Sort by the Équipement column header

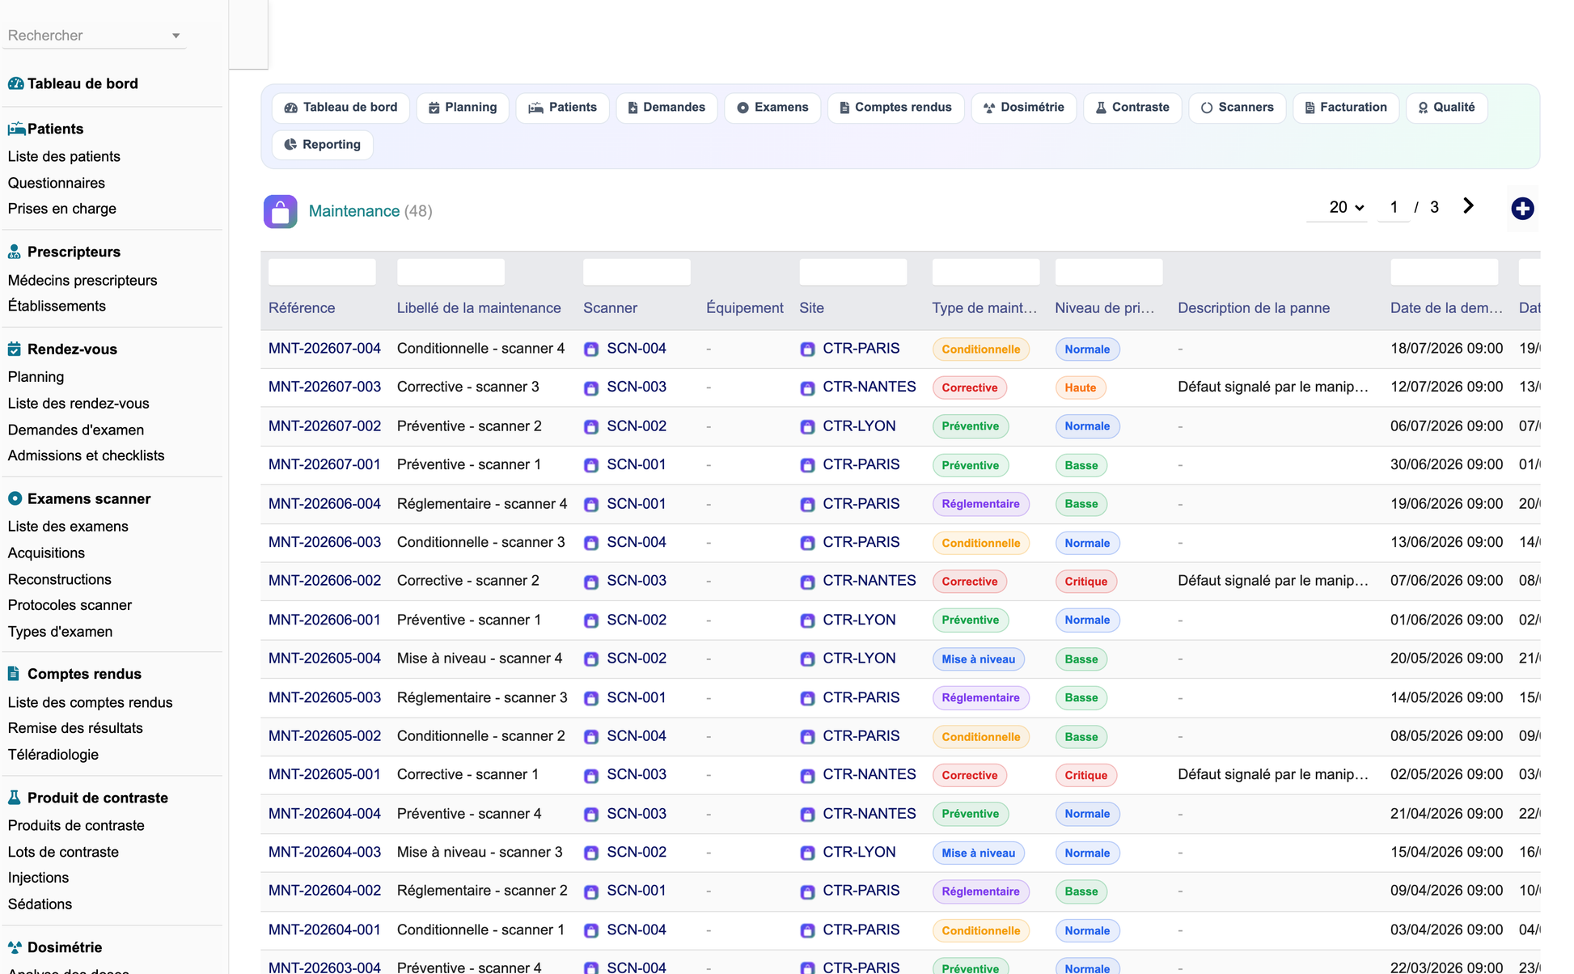click(x=744, y=308)
